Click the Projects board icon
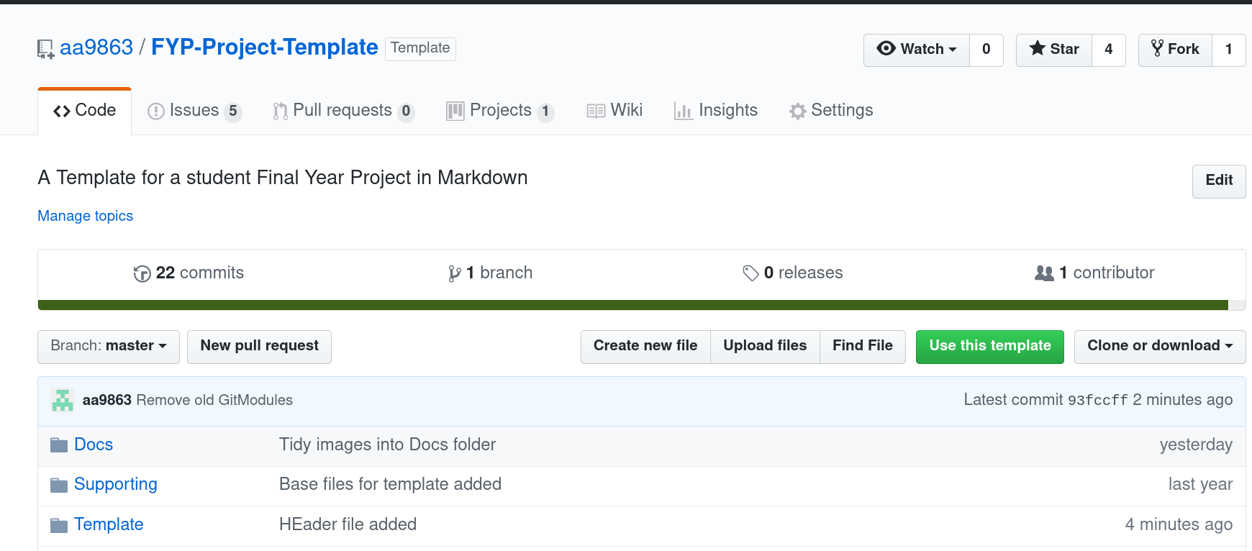The width and height of the screenshot is (1252, 551). (455, 111)
